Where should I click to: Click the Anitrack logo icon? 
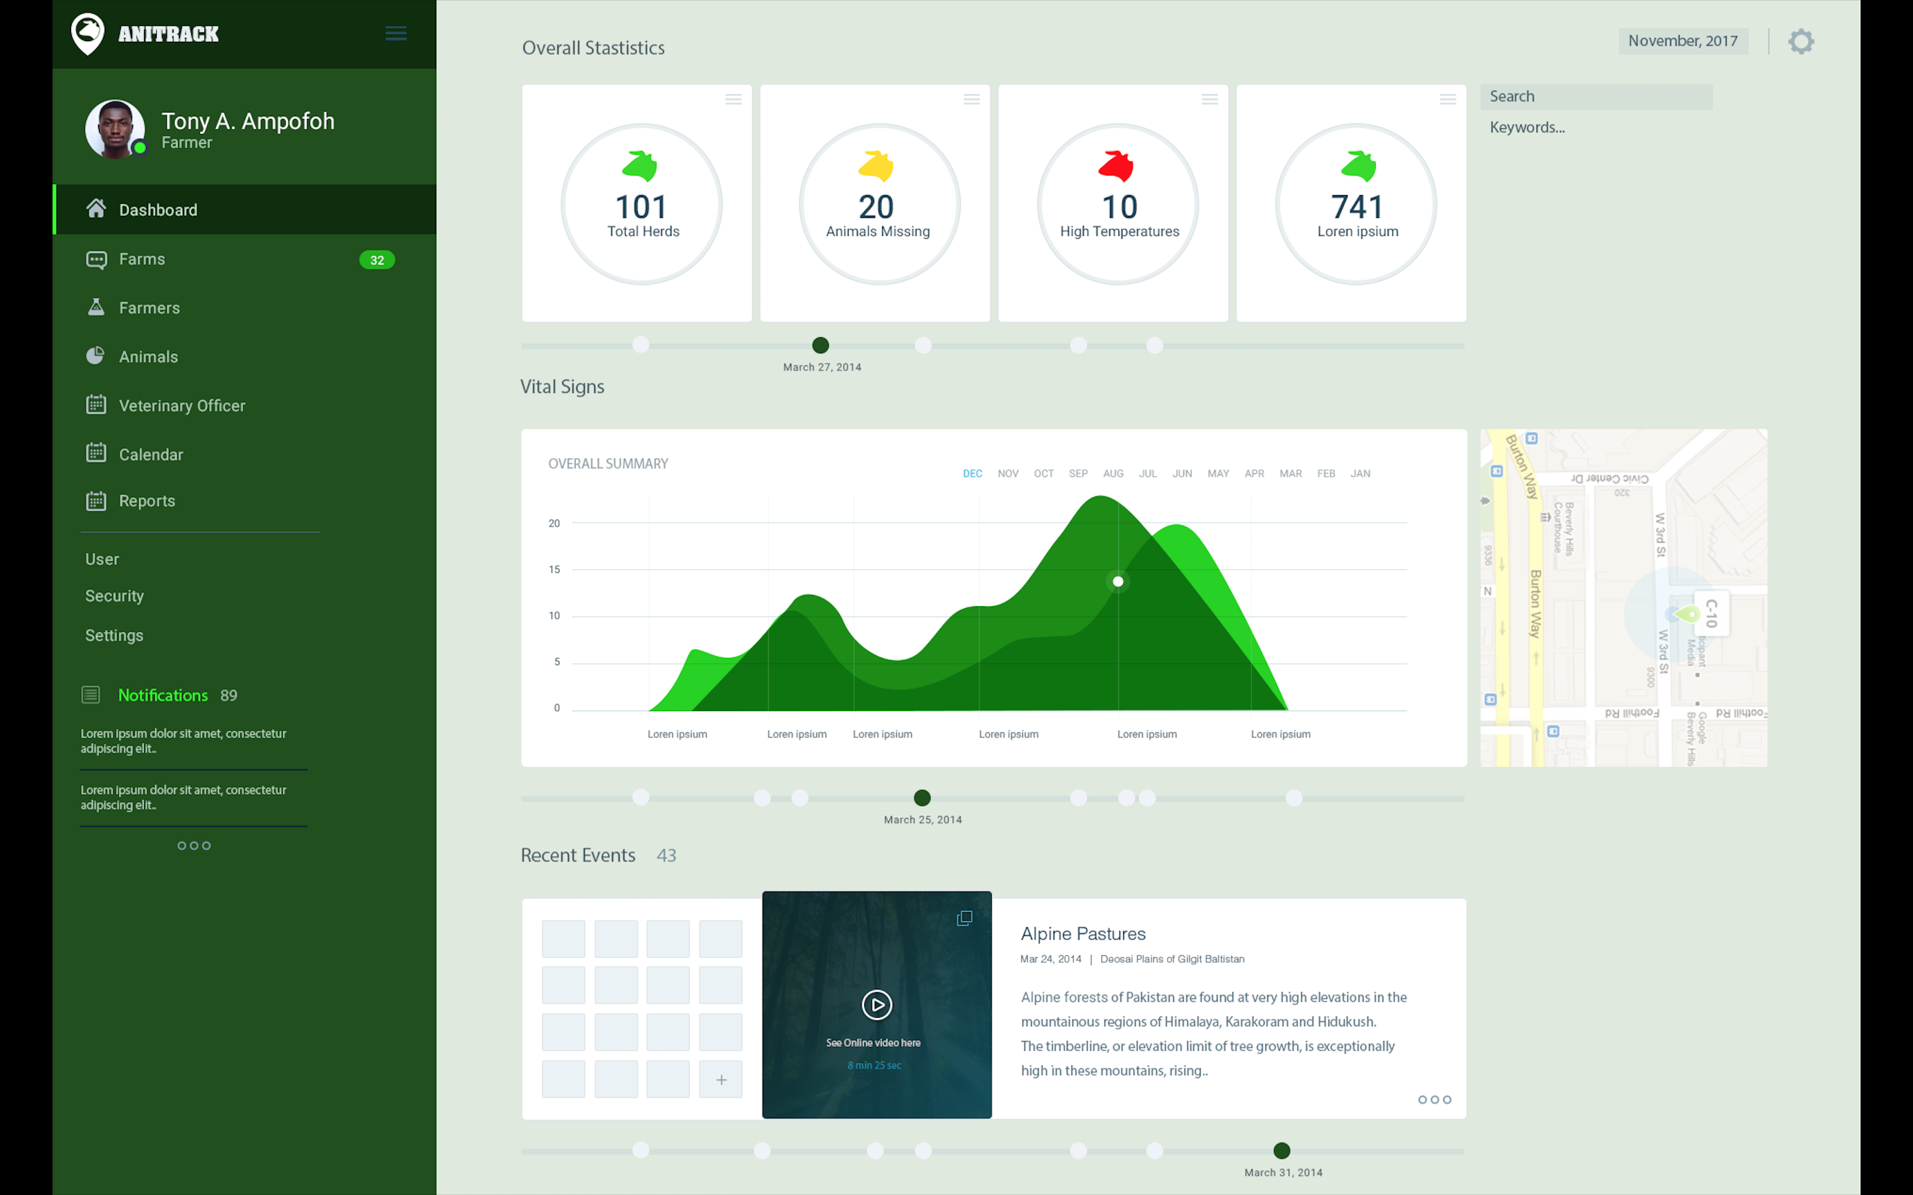pos(88,34)
